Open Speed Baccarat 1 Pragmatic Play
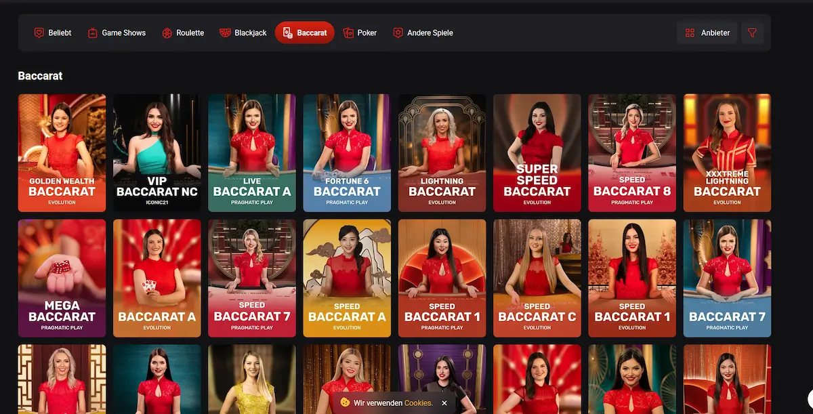This screenshot has height=414, width=813. tap(442, 278)
